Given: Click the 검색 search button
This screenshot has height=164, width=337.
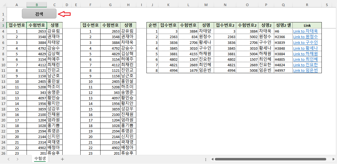Looking at the screenshot, I should [39, 14].
